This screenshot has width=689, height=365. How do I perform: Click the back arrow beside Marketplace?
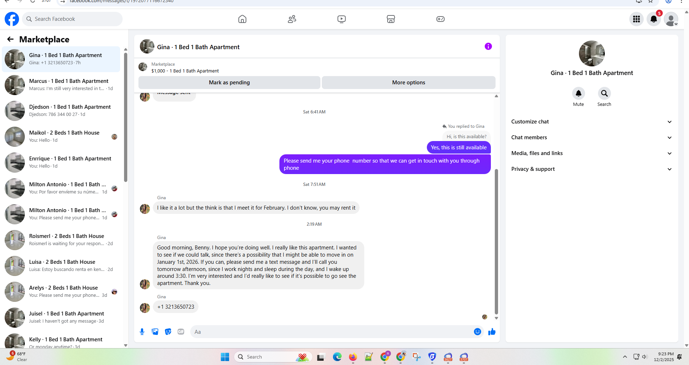pyautogui.click(x=10, y=39)
